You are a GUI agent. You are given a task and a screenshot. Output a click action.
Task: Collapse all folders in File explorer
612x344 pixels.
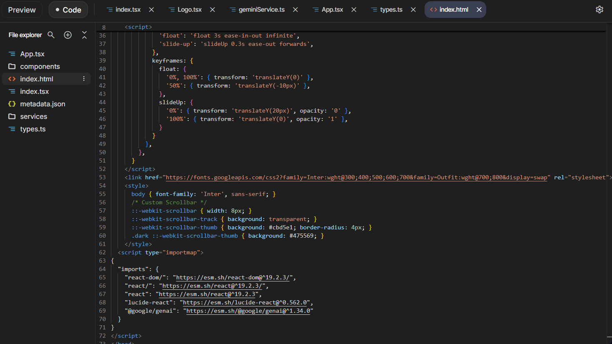[x=85, y=35]
